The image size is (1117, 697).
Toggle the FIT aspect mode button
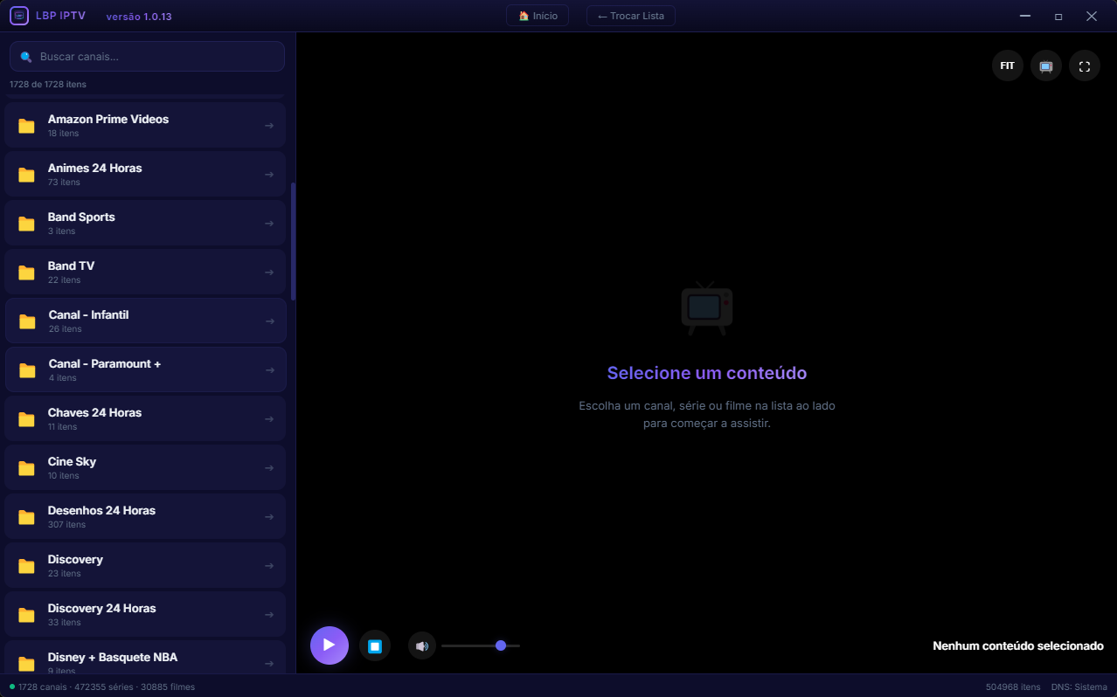click(1008, 66)
